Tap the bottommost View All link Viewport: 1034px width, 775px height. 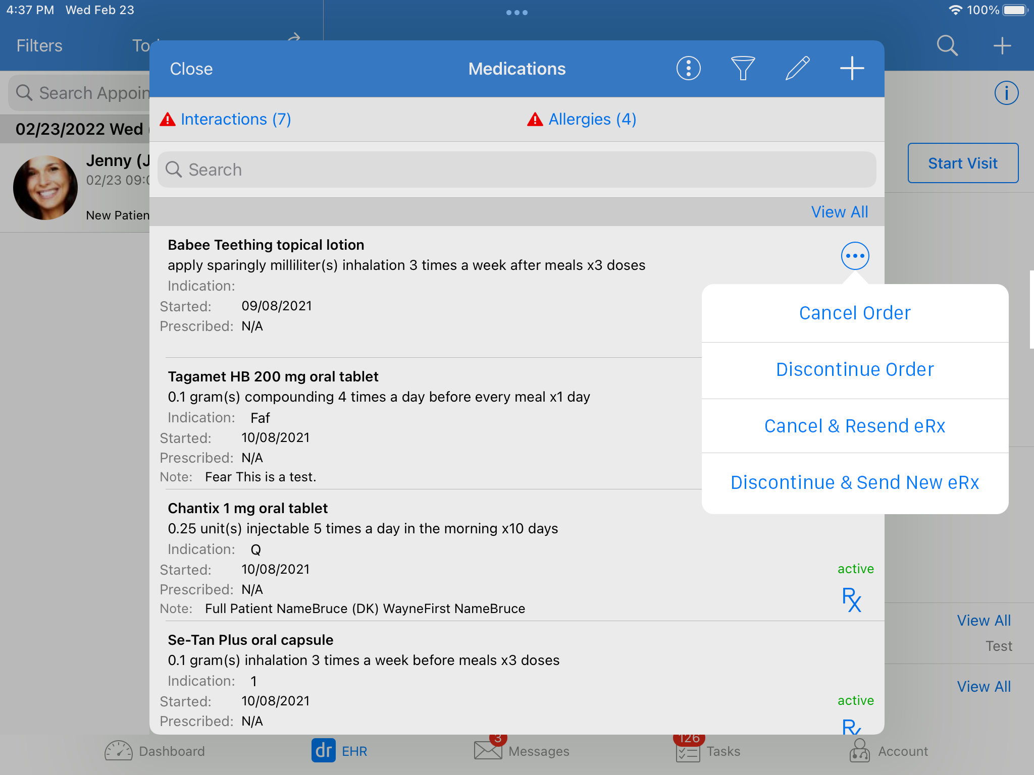pos(984,687)
